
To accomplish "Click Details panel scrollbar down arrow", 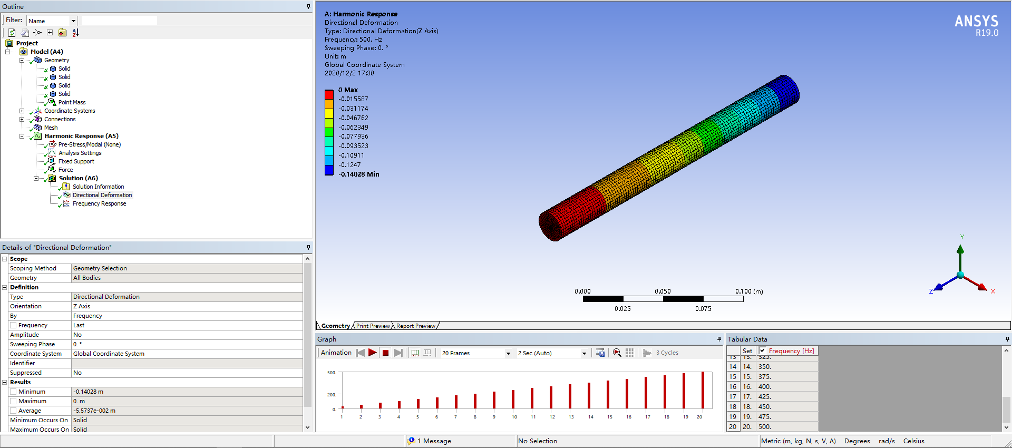I will 308,427.
